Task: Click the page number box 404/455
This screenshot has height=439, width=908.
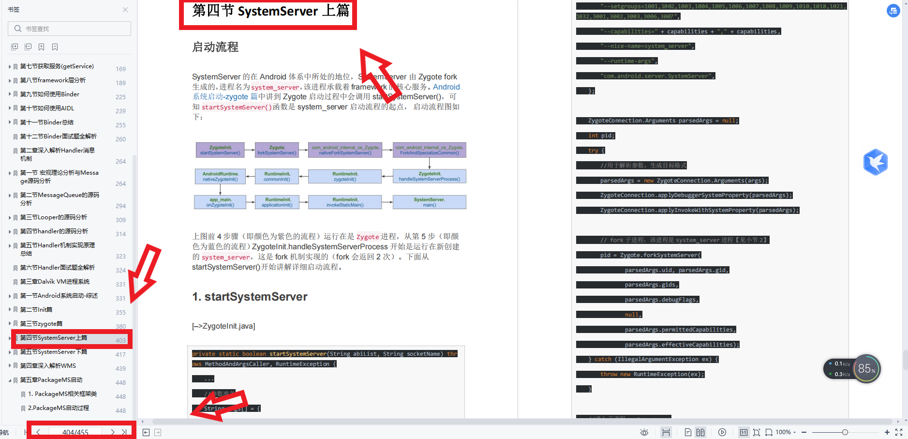Action: (75, 432)
